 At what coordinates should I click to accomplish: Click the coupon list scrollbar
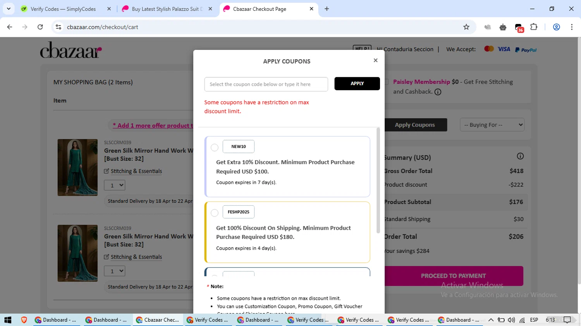pos(378,181)
